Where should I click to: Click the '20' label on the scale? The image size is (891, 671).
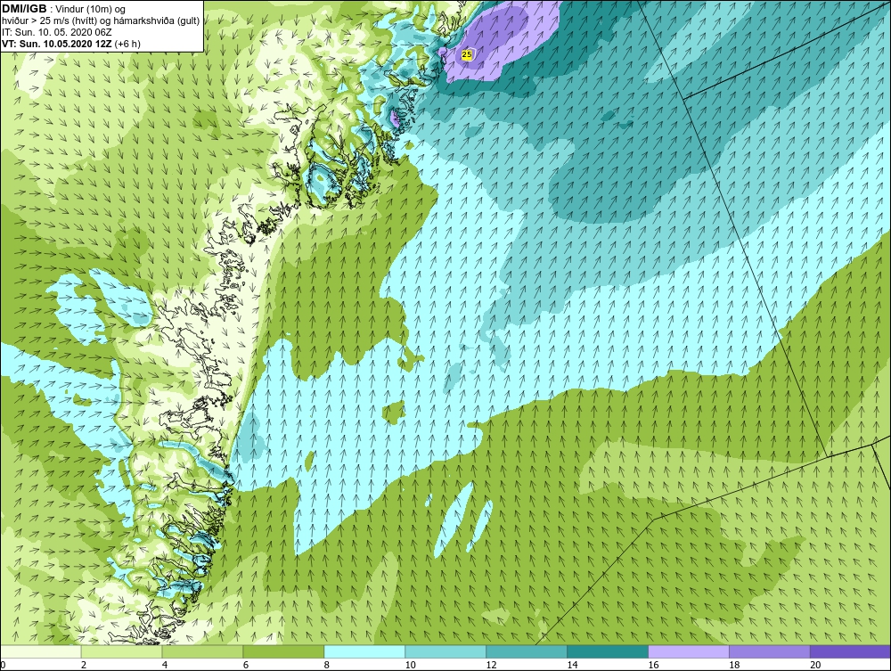(x=815, y=665)
